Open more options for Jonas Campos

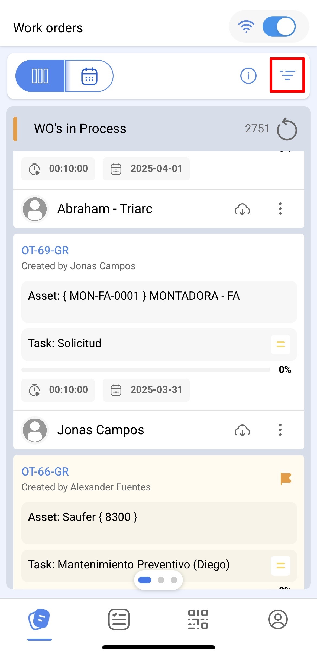click(280, 430)
